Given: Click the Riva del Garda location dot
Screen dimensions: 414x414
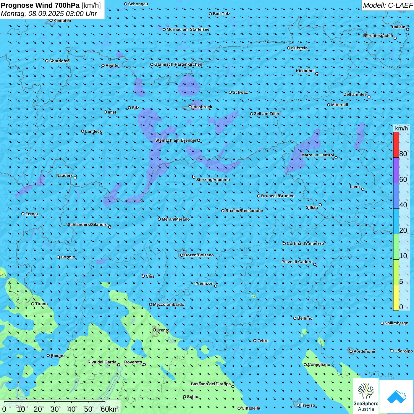Looking at the screenshot, I should [119, 365].
